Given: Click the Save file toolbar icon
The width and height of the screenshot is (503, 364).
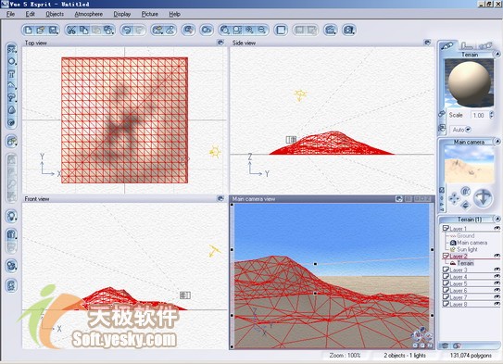Looking at the screenshot, I should 53,31.
